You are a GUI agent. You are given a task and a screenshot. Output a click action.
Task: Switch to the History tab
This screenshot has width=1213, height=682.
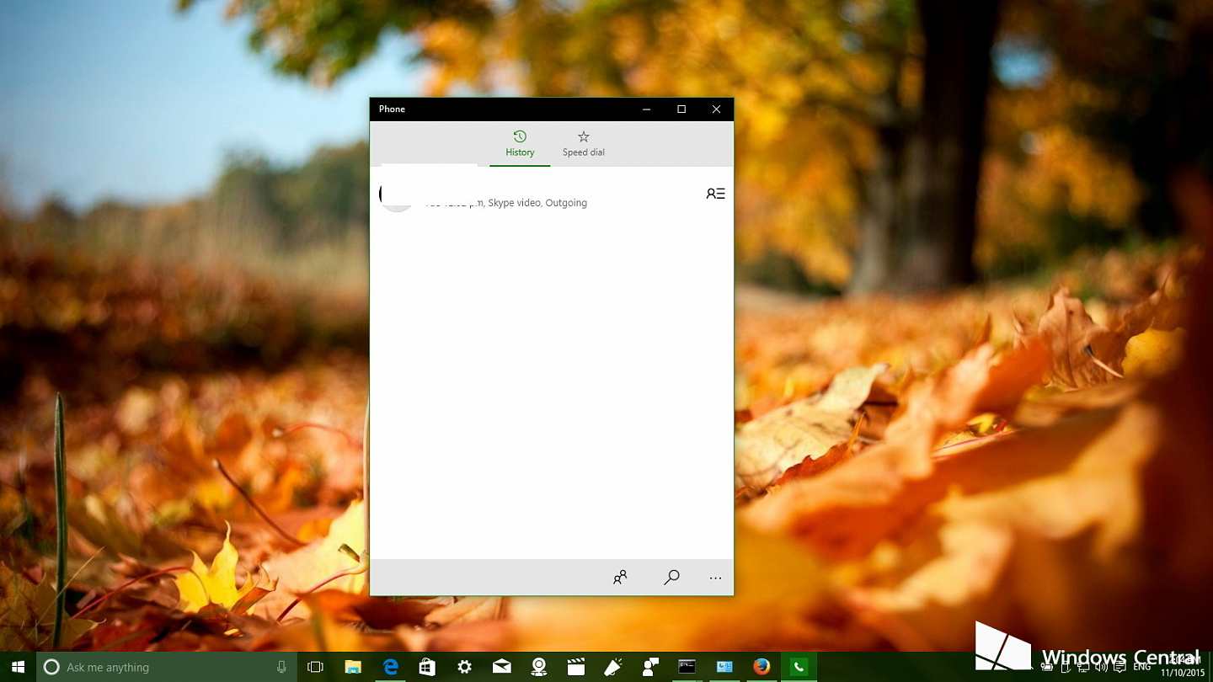pyautogui.click(x=520, y=143)
